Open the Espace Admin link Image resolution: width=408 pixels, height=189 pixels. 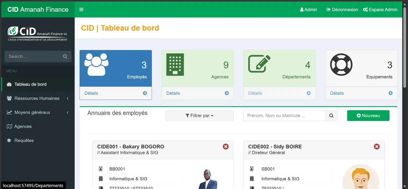tap(380, 9)
